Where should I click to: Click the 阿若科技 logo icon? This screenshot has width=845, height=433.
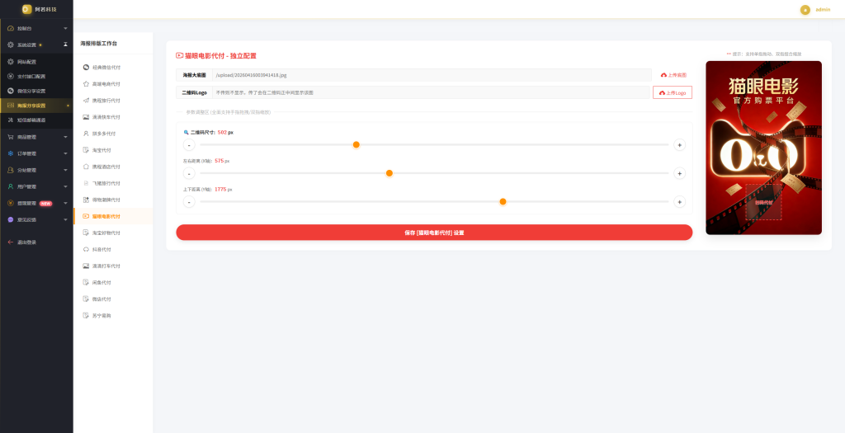[x=27, y=9]
